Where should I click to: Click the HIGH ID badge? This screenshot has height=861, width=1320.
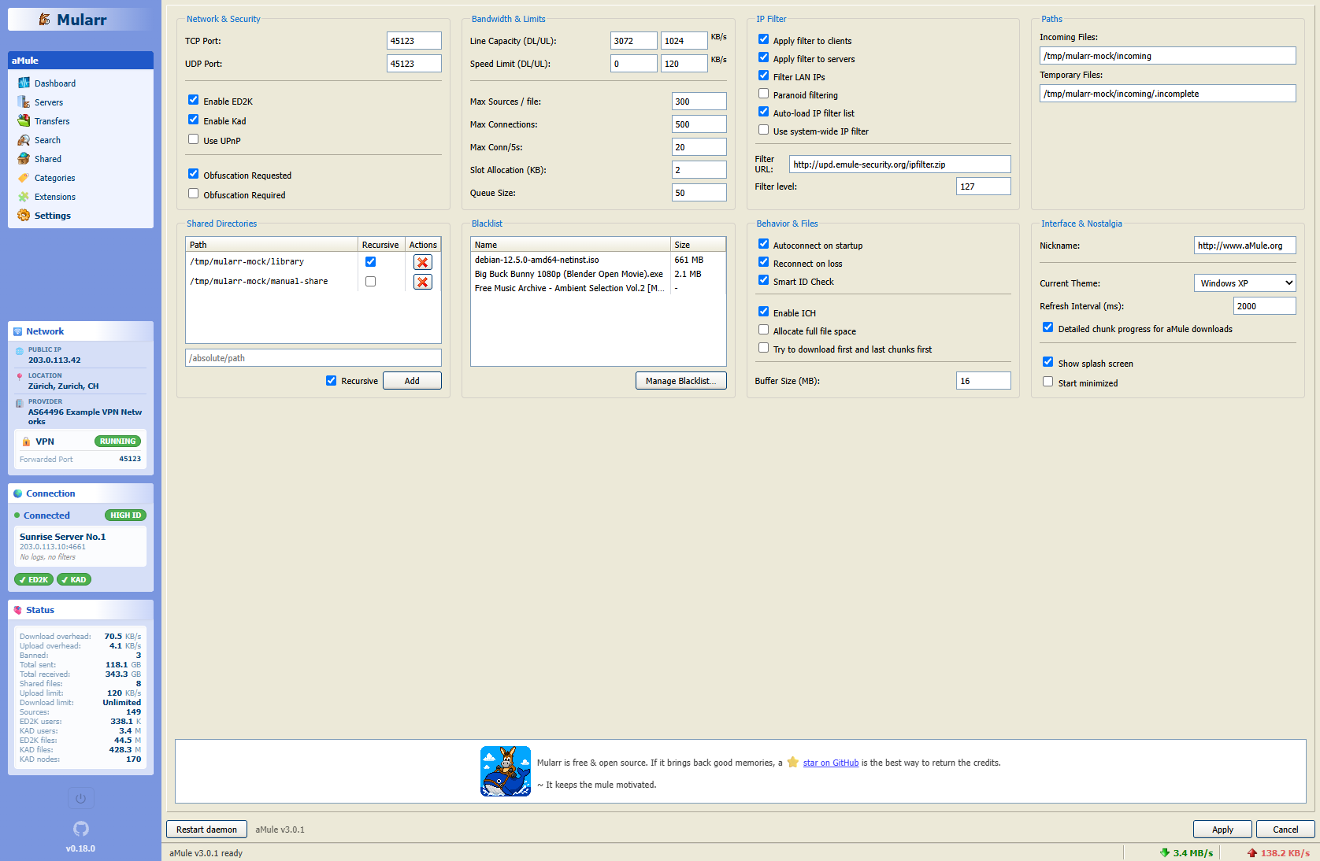coord(126,515)
